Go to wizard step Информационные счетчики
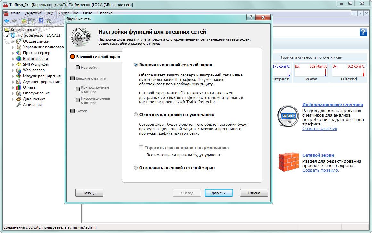 (93, 100)
